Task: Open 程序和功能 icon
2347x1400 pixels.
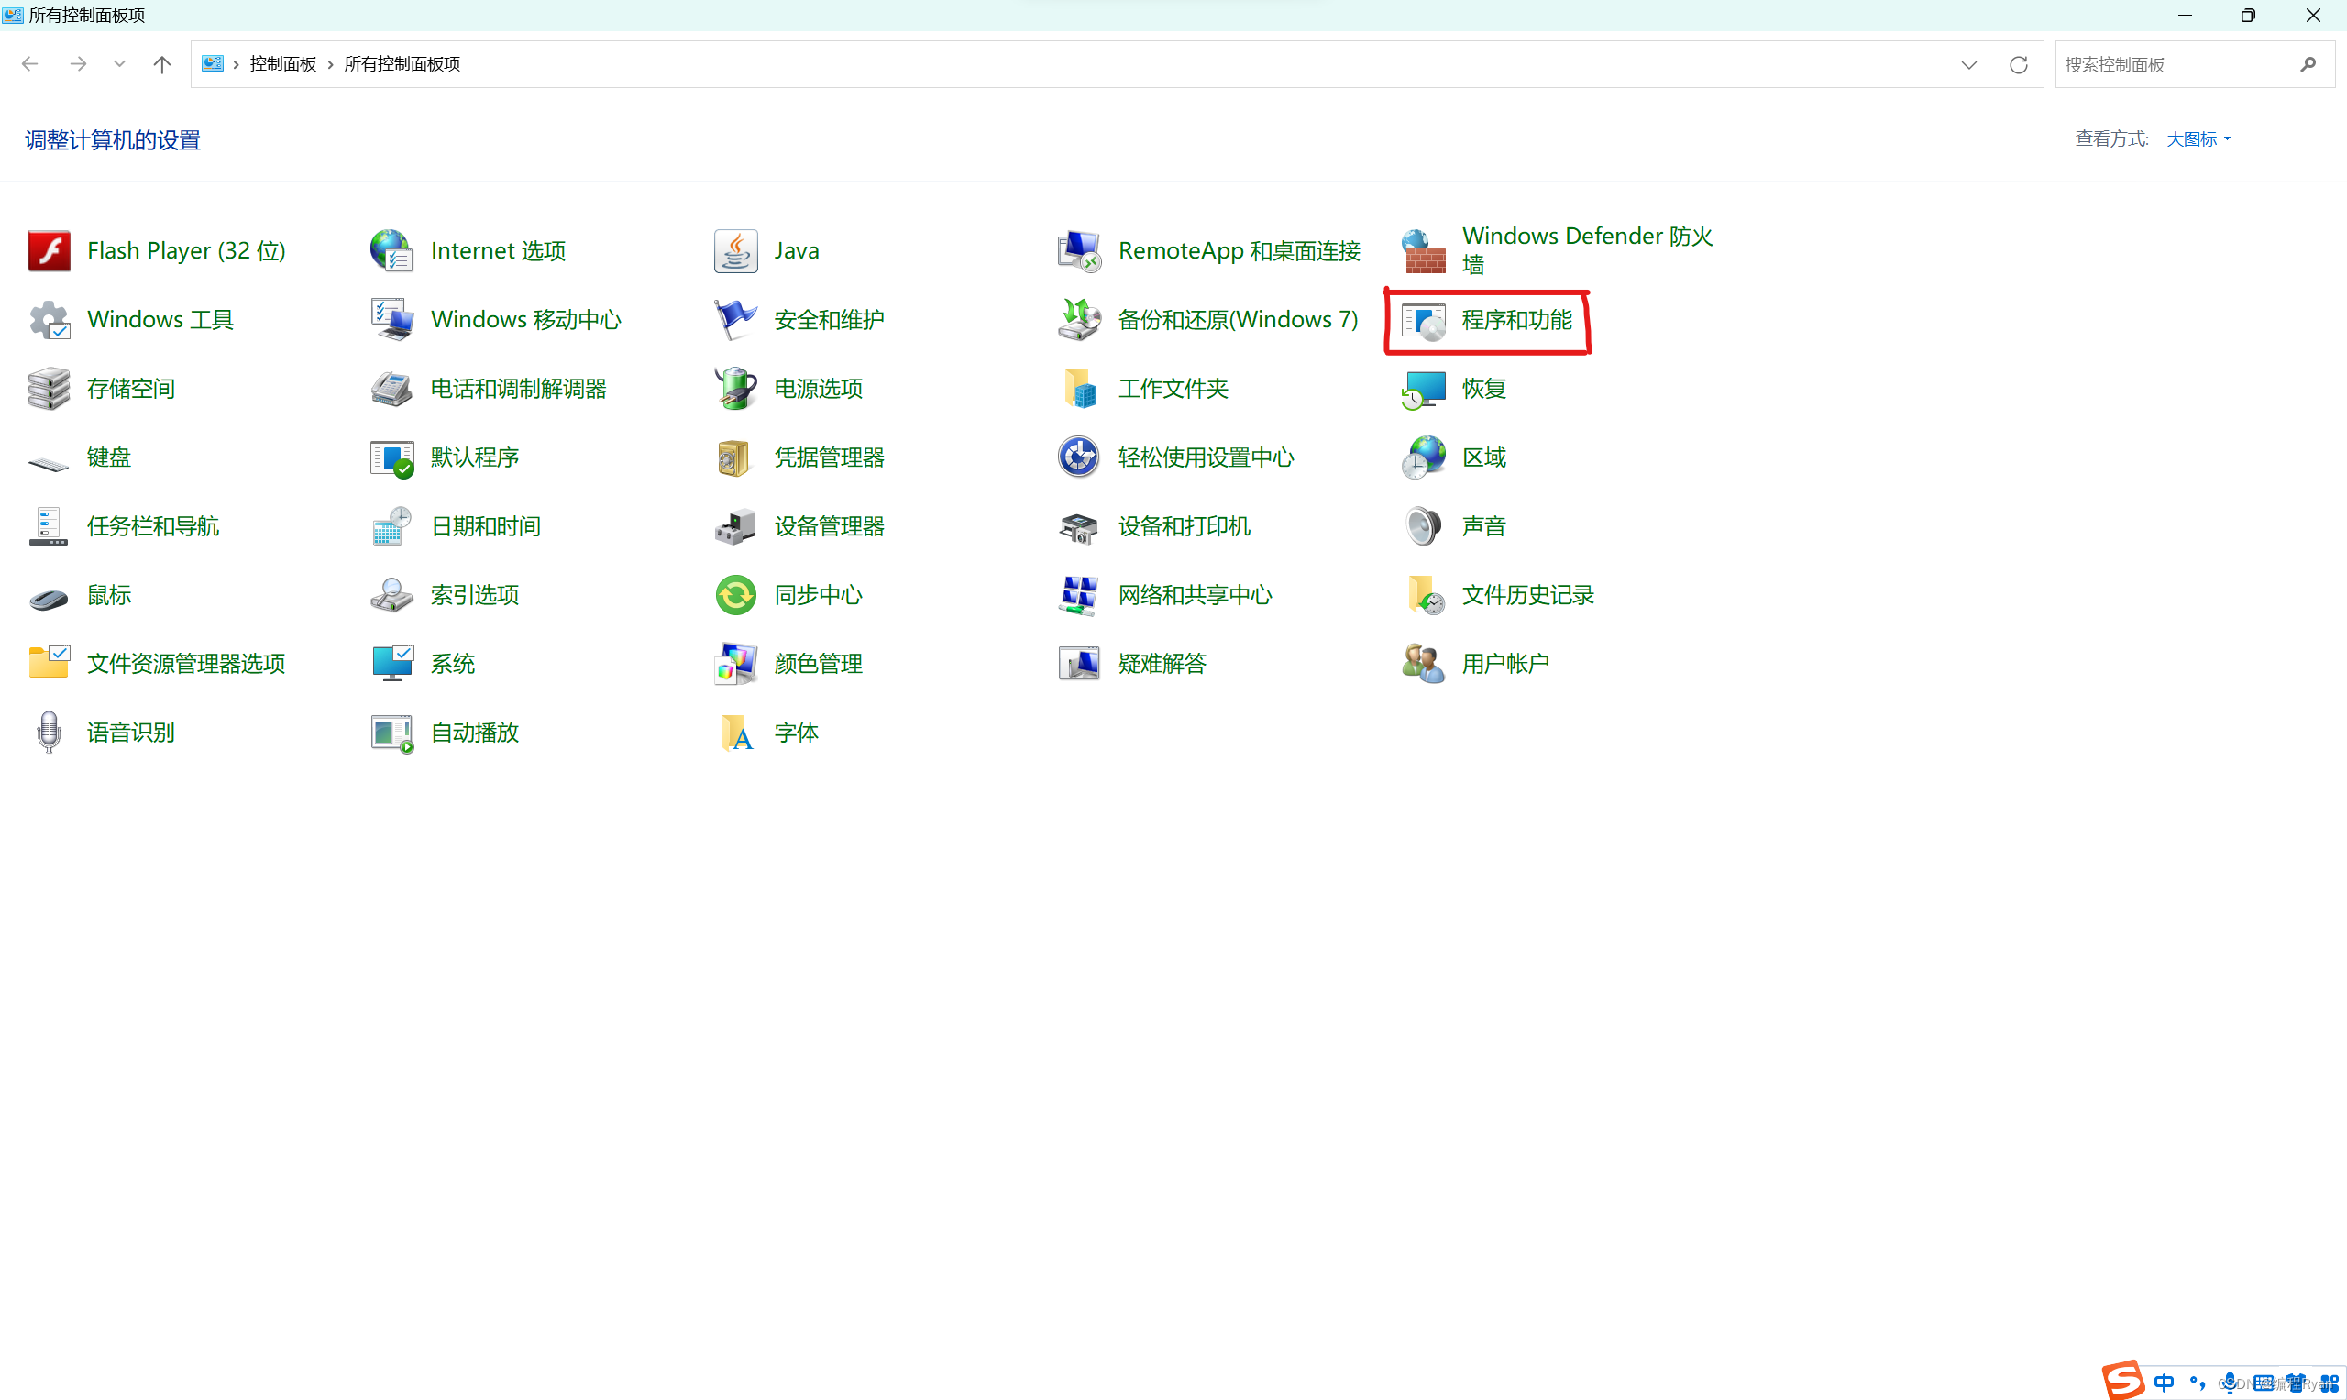Action: pos(1424,321)
